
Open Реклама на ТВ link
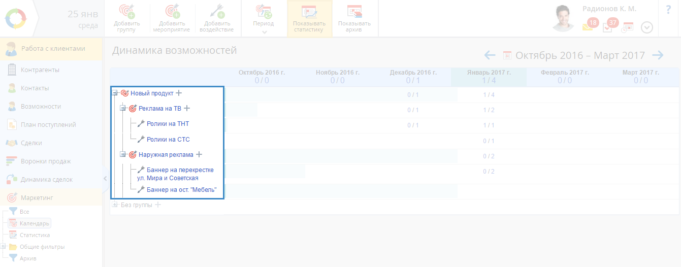click(x=160, y=109)
